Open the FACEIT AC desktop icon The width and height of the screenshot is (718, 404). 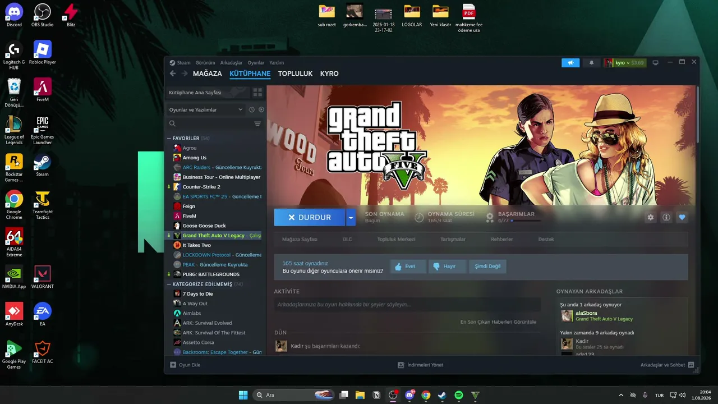pyautogui.click(x=43, y=352)
